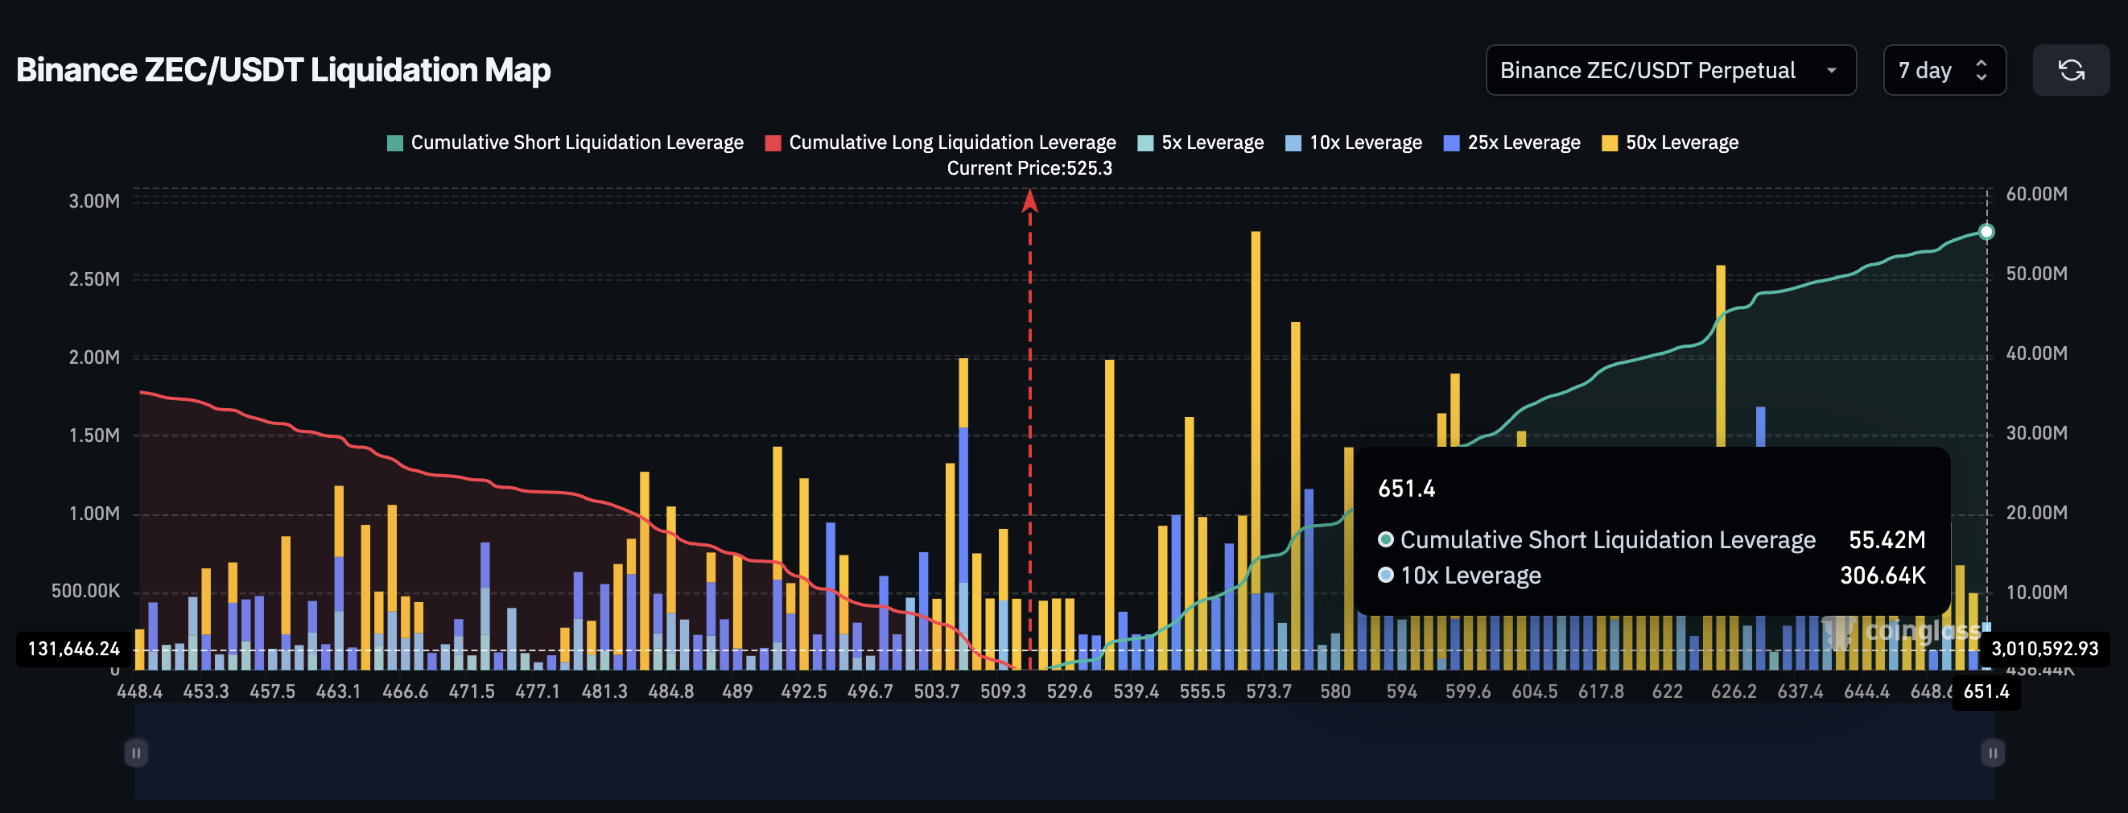Click the refresh icon to reload the chart
2128x813 pixels.
[x=2072, y=70]
